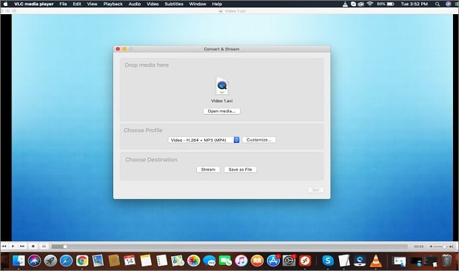Image resolution: width=459 pixels, height=271 pixels.
Task: Open the Audio menu in menu bar
Action: click(135, 4)
